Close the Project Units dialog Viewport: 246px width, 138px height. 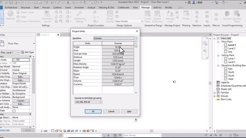click(x=137, y=31)
